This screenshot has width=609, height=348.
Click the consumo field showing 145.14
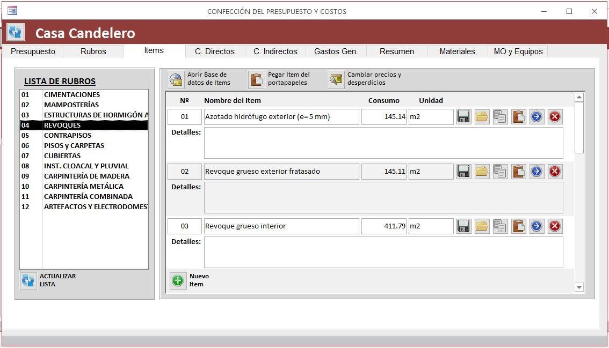384,117
